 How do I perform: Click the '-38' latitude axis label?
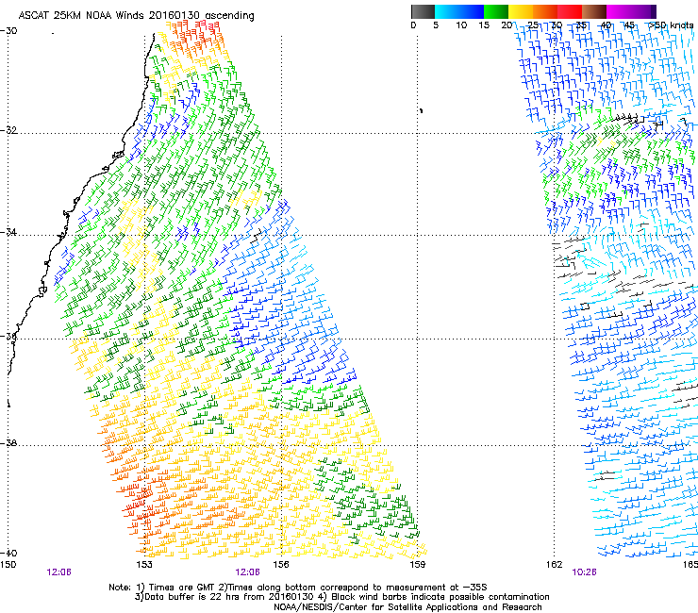click(x=8, y=443)
